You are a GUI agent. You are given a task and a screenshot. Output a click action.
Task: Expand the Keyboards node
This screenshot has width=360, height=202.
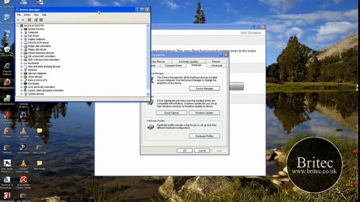(21, 63)
